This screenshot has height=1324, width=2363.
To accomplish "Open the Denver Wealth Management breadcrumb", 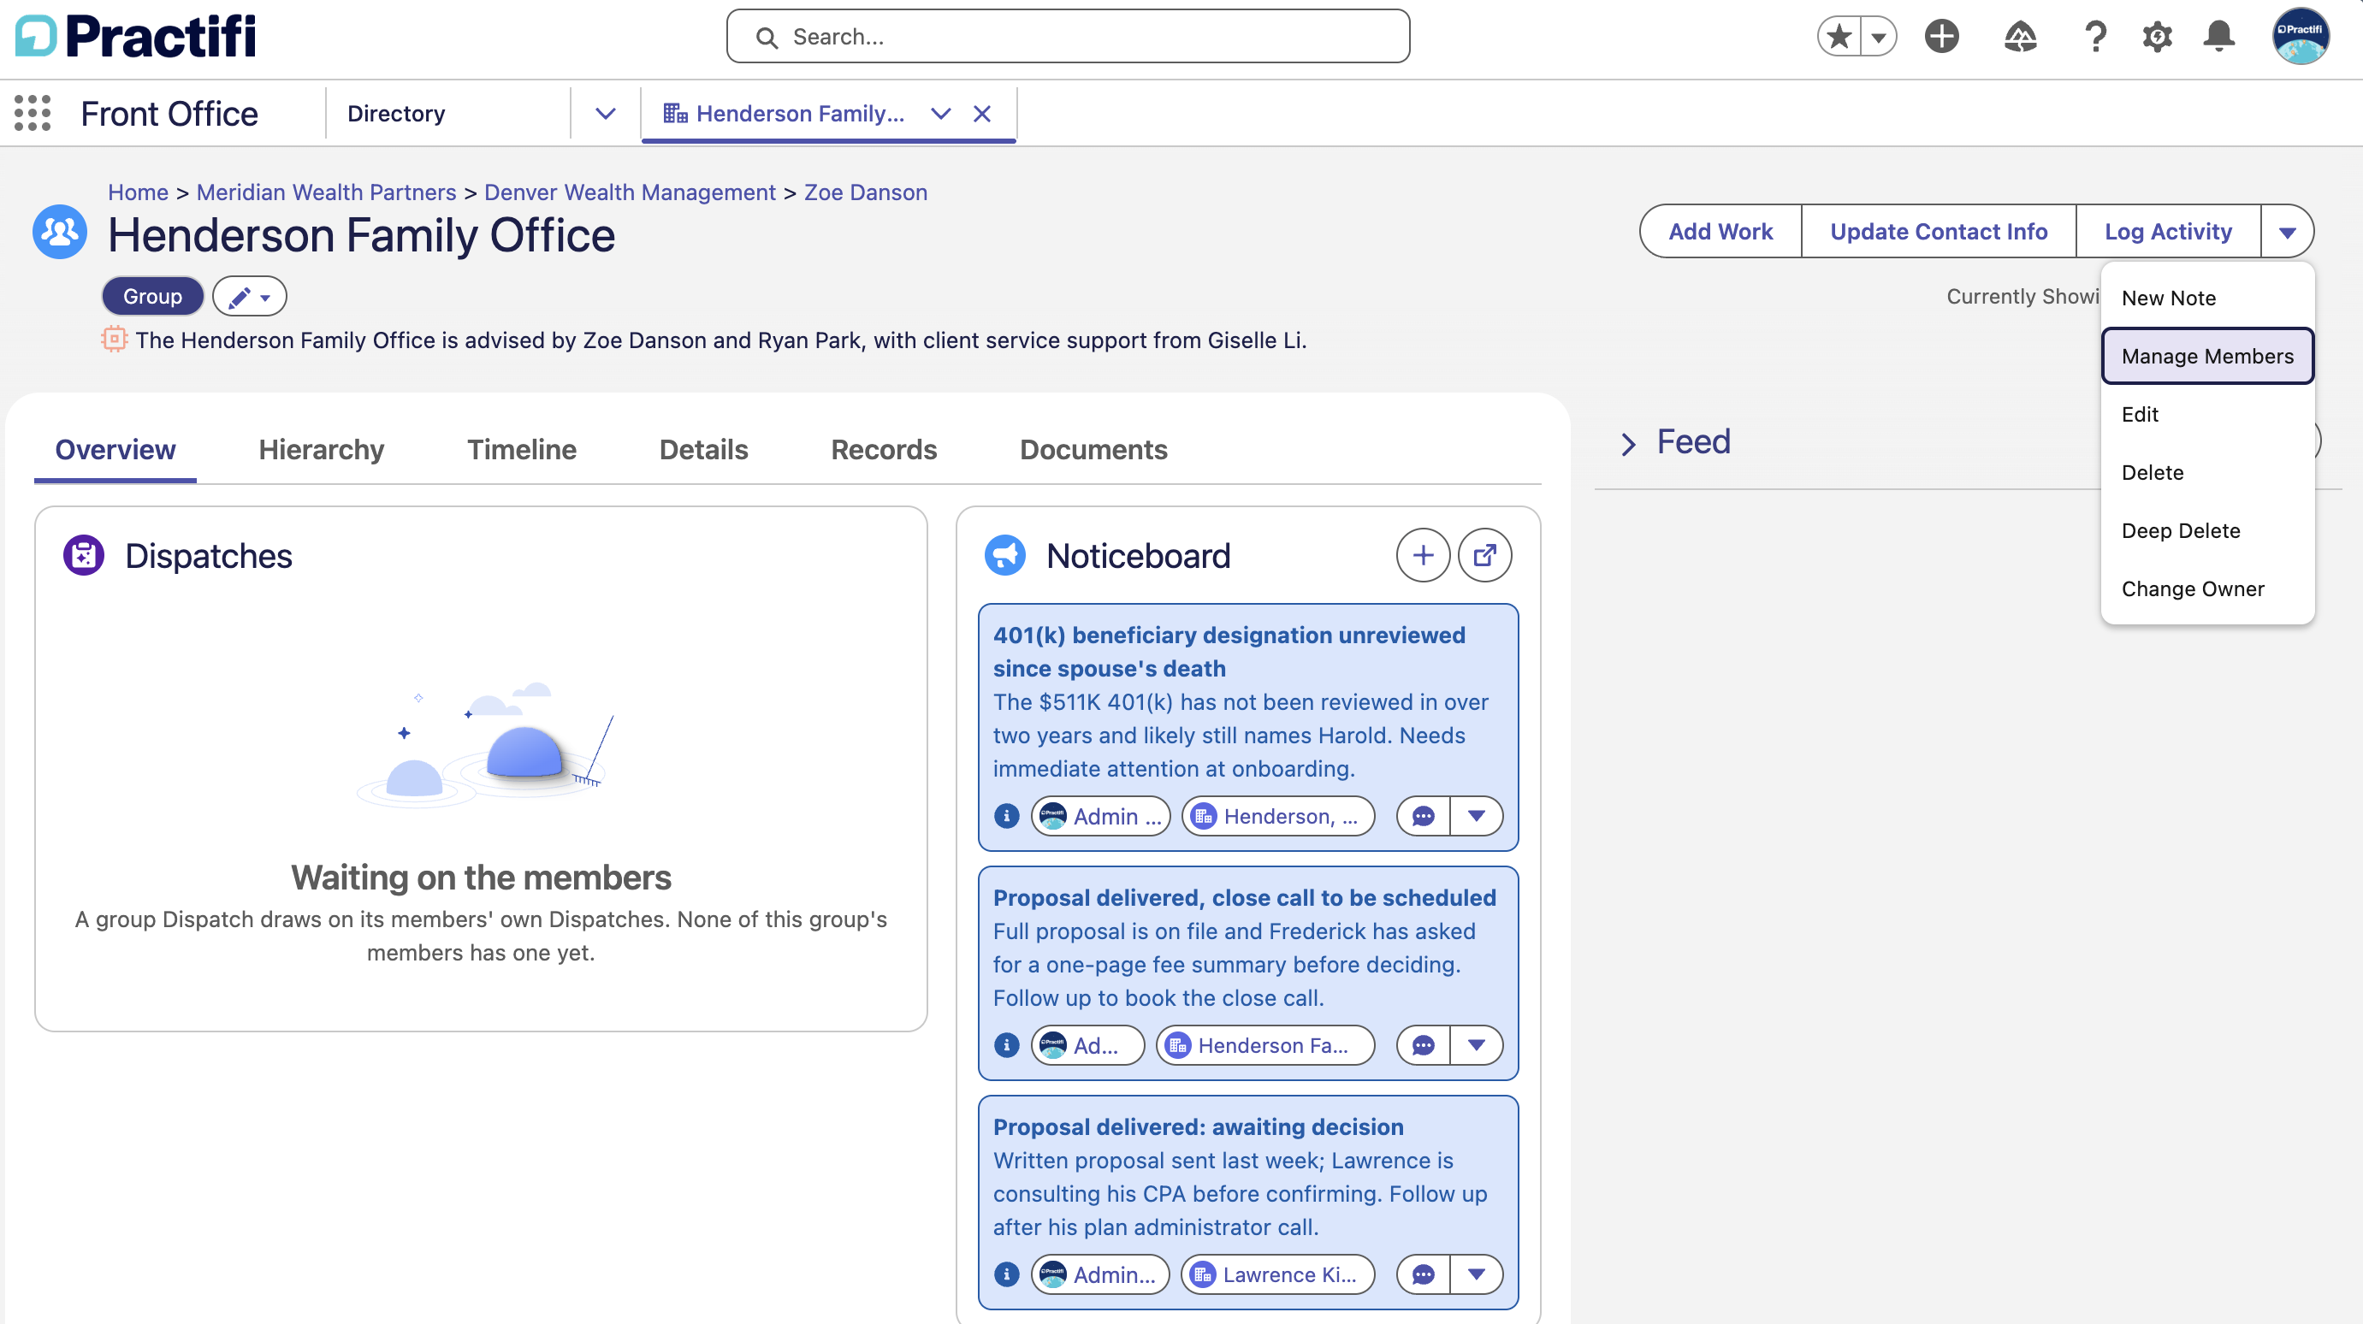I will pyautogui.click(x=631, y=192).
